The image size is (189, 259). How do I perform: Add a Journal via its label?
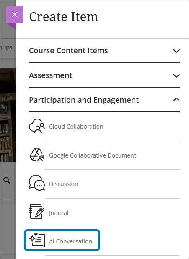click(x=59, y=213)
